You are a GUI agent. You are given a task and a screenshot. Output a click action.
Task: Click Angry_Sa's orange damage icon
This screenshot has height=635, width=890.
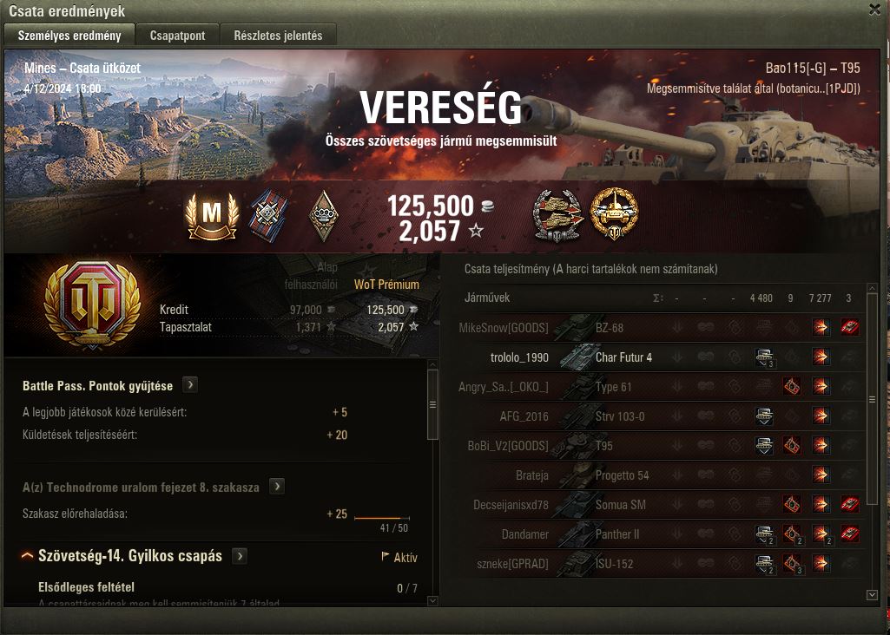(792, 387)
